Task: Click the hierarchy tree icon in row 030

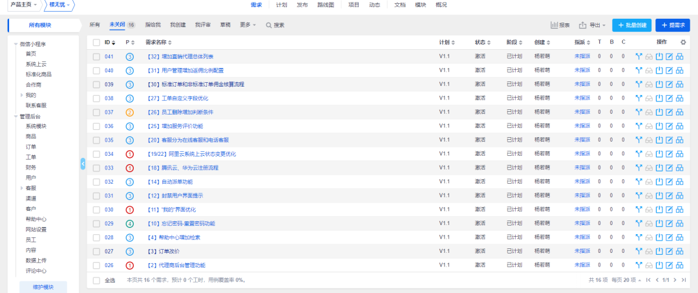Action: pos(679,210)
